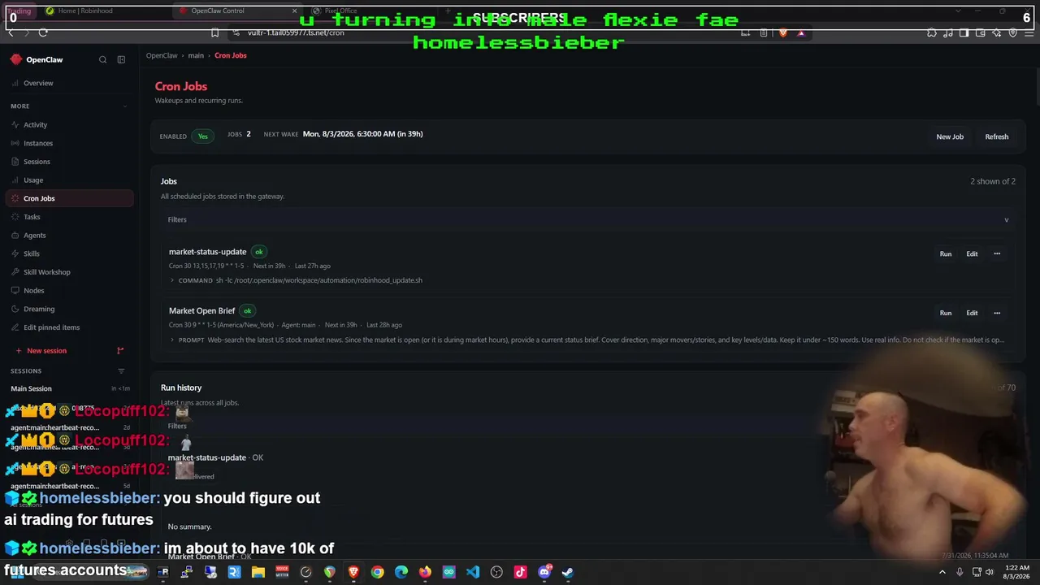The height and width of the screenshot is (585, 1040).
Task: Open Main Session in sessions list
Action: [69, 388]
